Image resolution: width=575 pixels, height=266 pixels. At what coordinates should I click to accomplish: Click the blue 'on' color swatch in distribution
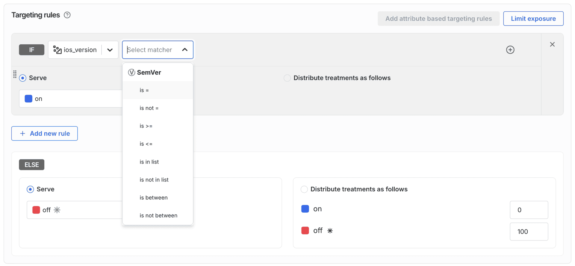coord(305,209)
